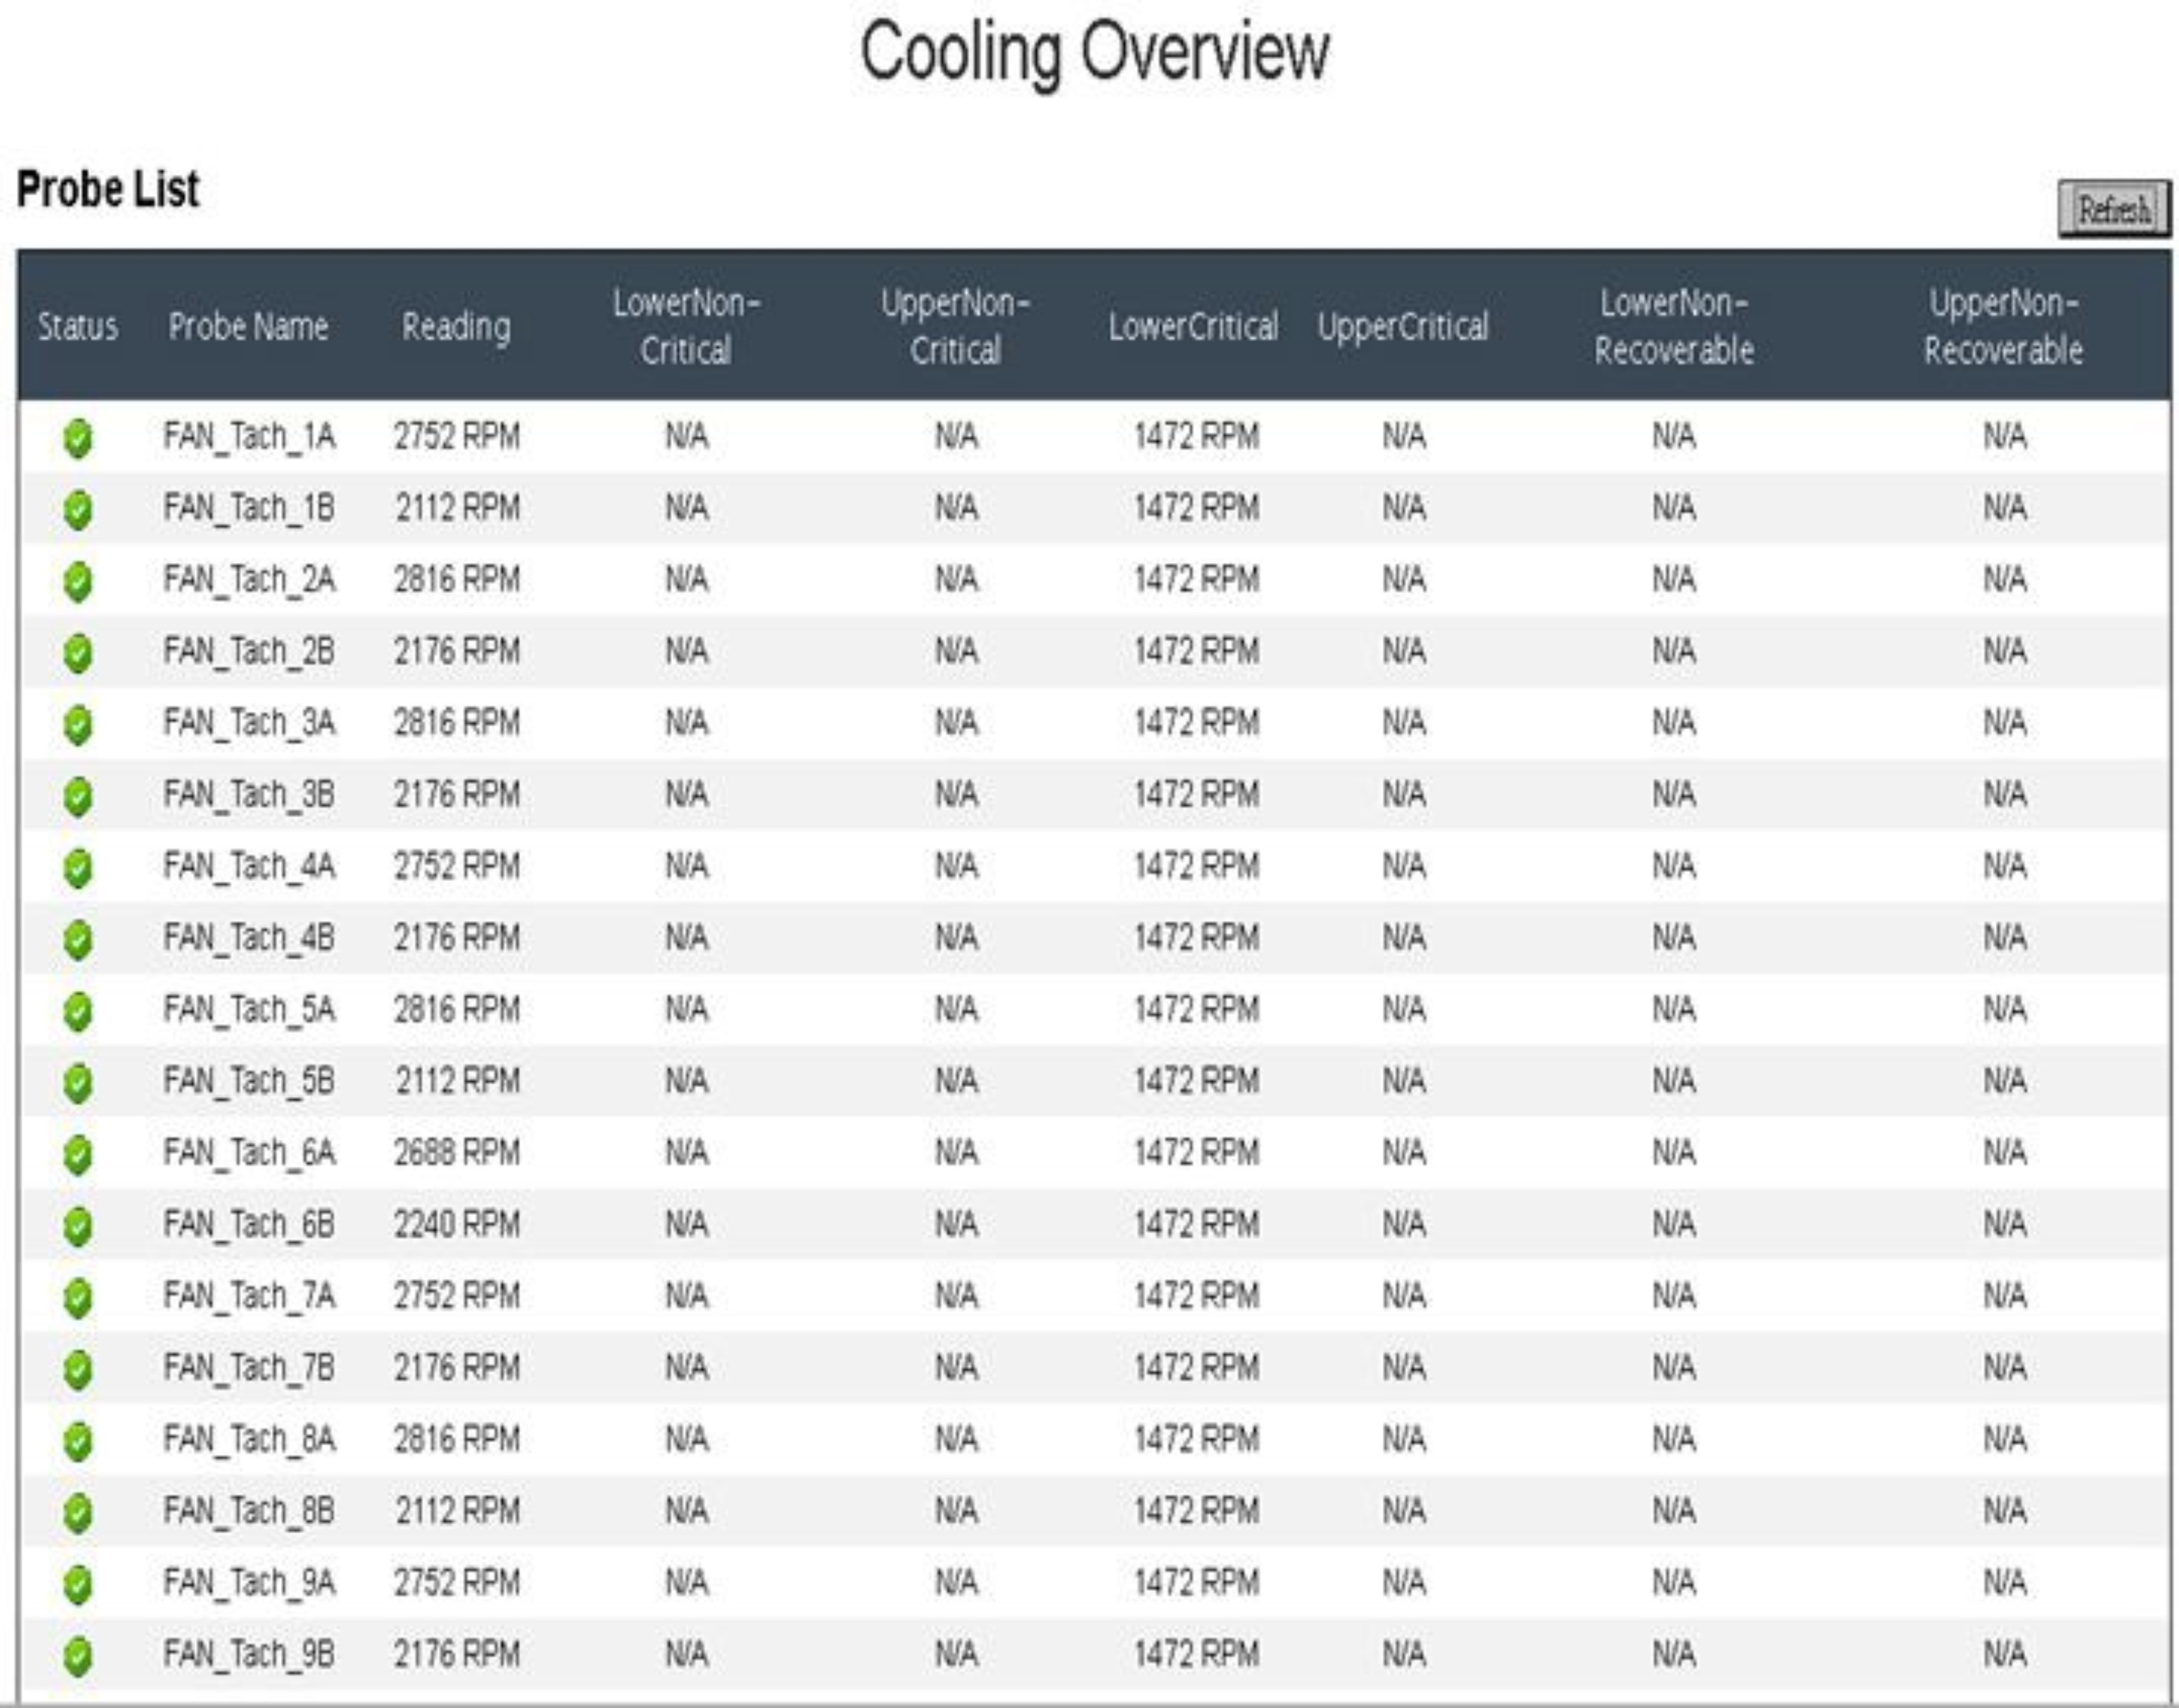Click the 1472 RPM LowerCritical value for FAN_Tach_9B

(x=1197, y=1655)
